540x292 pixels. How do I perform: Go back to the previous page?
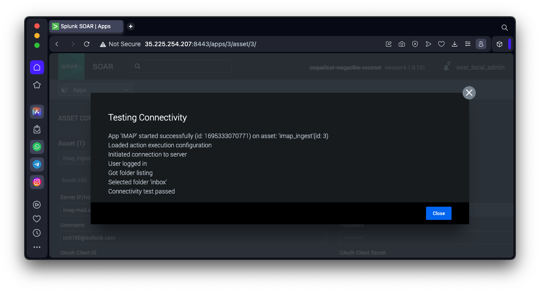point(57,44)
